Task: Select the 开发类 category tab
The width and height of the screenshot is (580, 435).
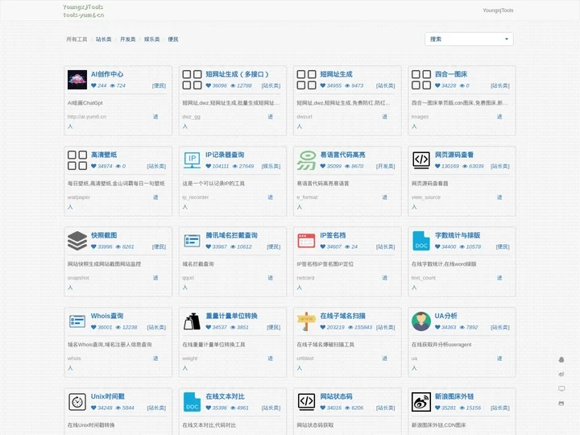Action: [x=127, y=39]
